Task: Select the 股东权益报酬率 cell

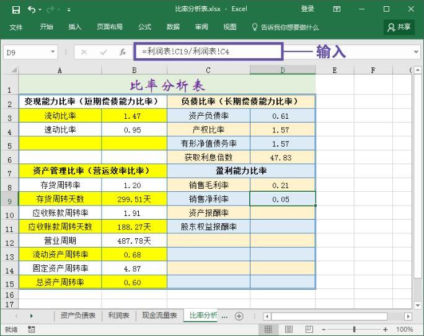Action: click(208, 226)
